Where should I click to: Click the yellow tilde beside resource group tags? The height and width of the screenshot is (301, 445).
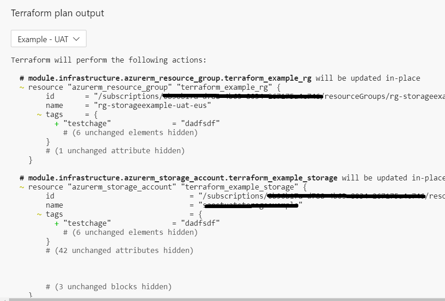[x=39, y=115]
